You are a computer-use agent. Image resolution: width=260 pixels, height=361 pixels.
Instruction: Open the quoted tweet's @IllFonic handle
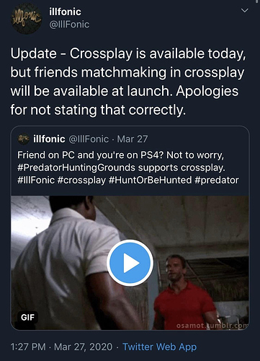point(89,139)
